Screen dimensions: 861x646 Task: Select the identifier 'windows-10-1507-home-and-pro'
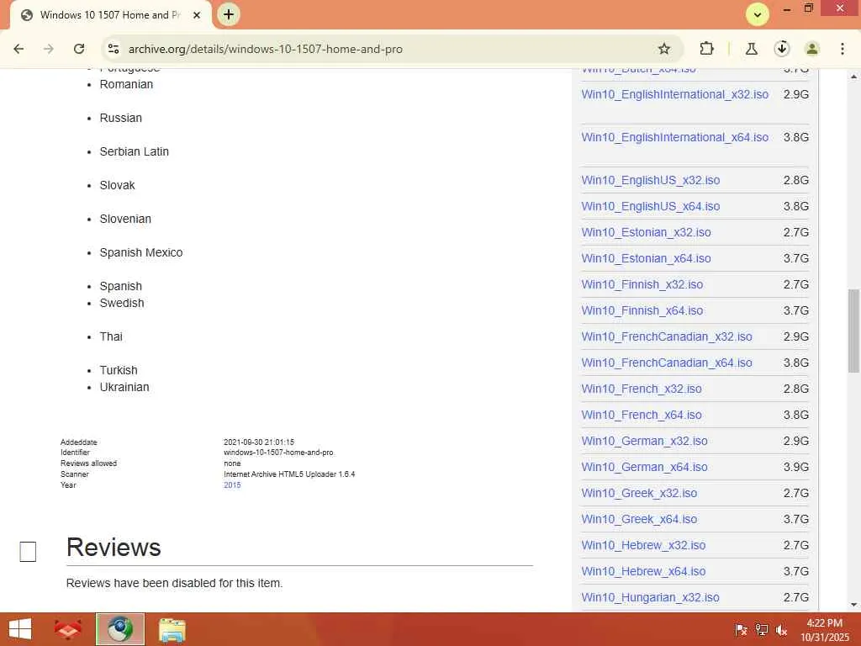pyautogui.click(x=278, y=453)
